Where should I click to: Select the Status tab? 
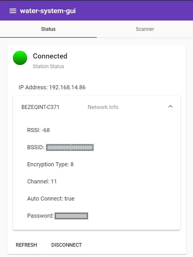[x=48, y=29]
